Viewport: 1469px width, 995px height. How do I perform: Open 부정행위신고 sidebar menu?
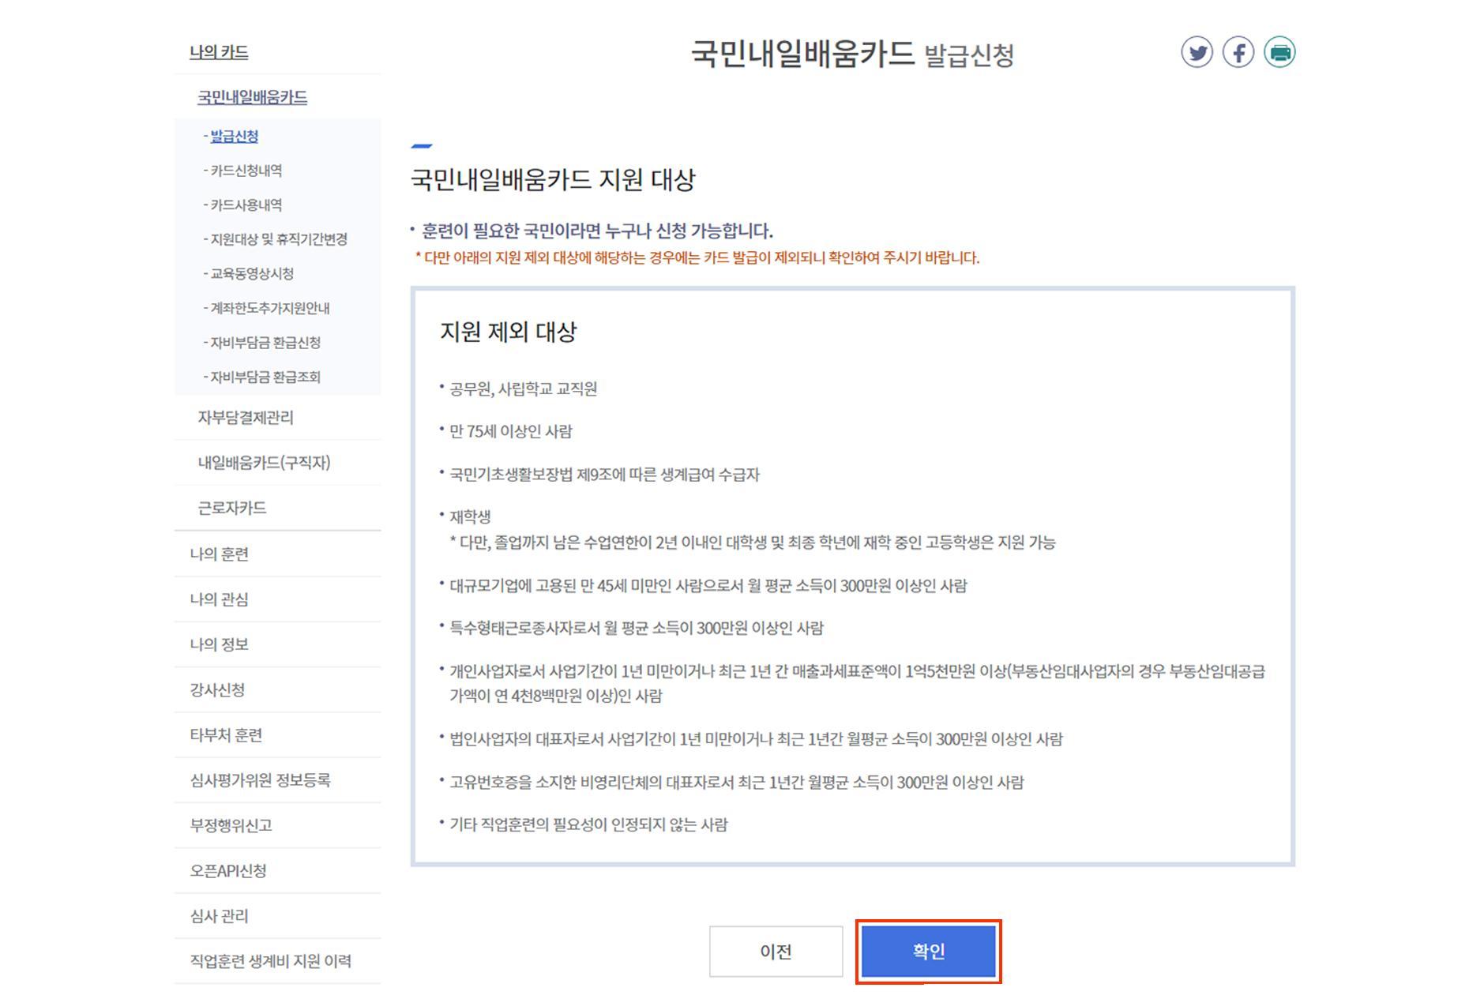click(x=231, y=825)
